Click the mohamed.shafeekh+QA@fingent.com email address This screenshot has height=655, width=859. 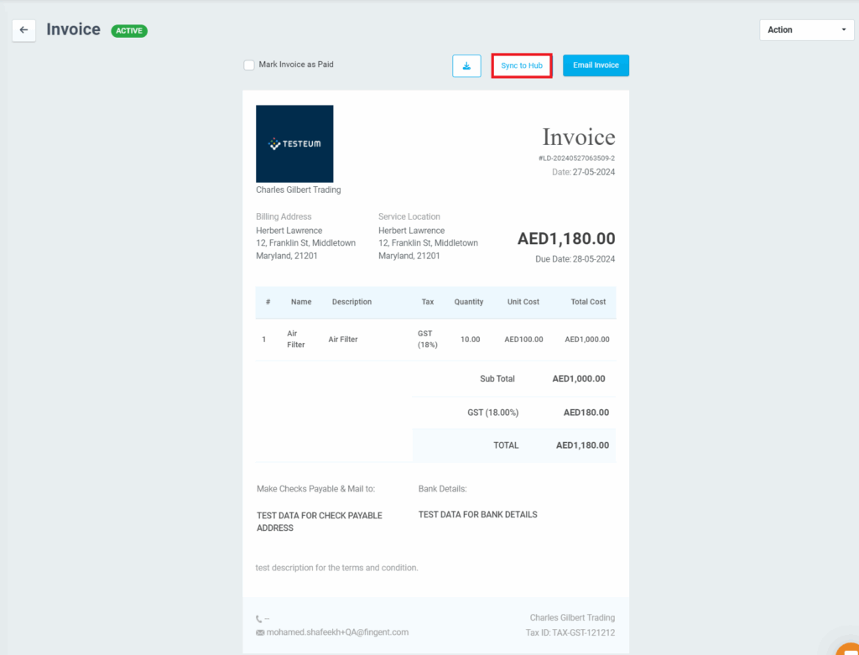[337, 632]
